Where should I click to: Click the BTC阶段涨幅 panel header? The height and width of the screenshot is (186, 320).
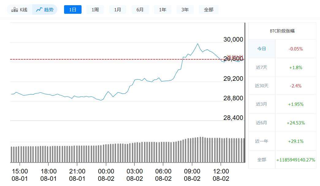tap(282, 30)
